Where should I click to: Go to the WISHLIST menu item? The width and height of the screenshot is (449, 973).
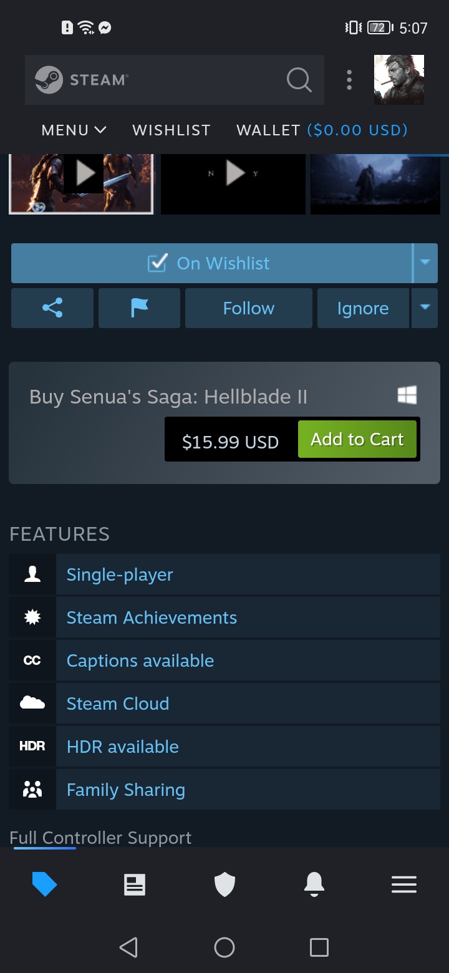pos(171,130)
